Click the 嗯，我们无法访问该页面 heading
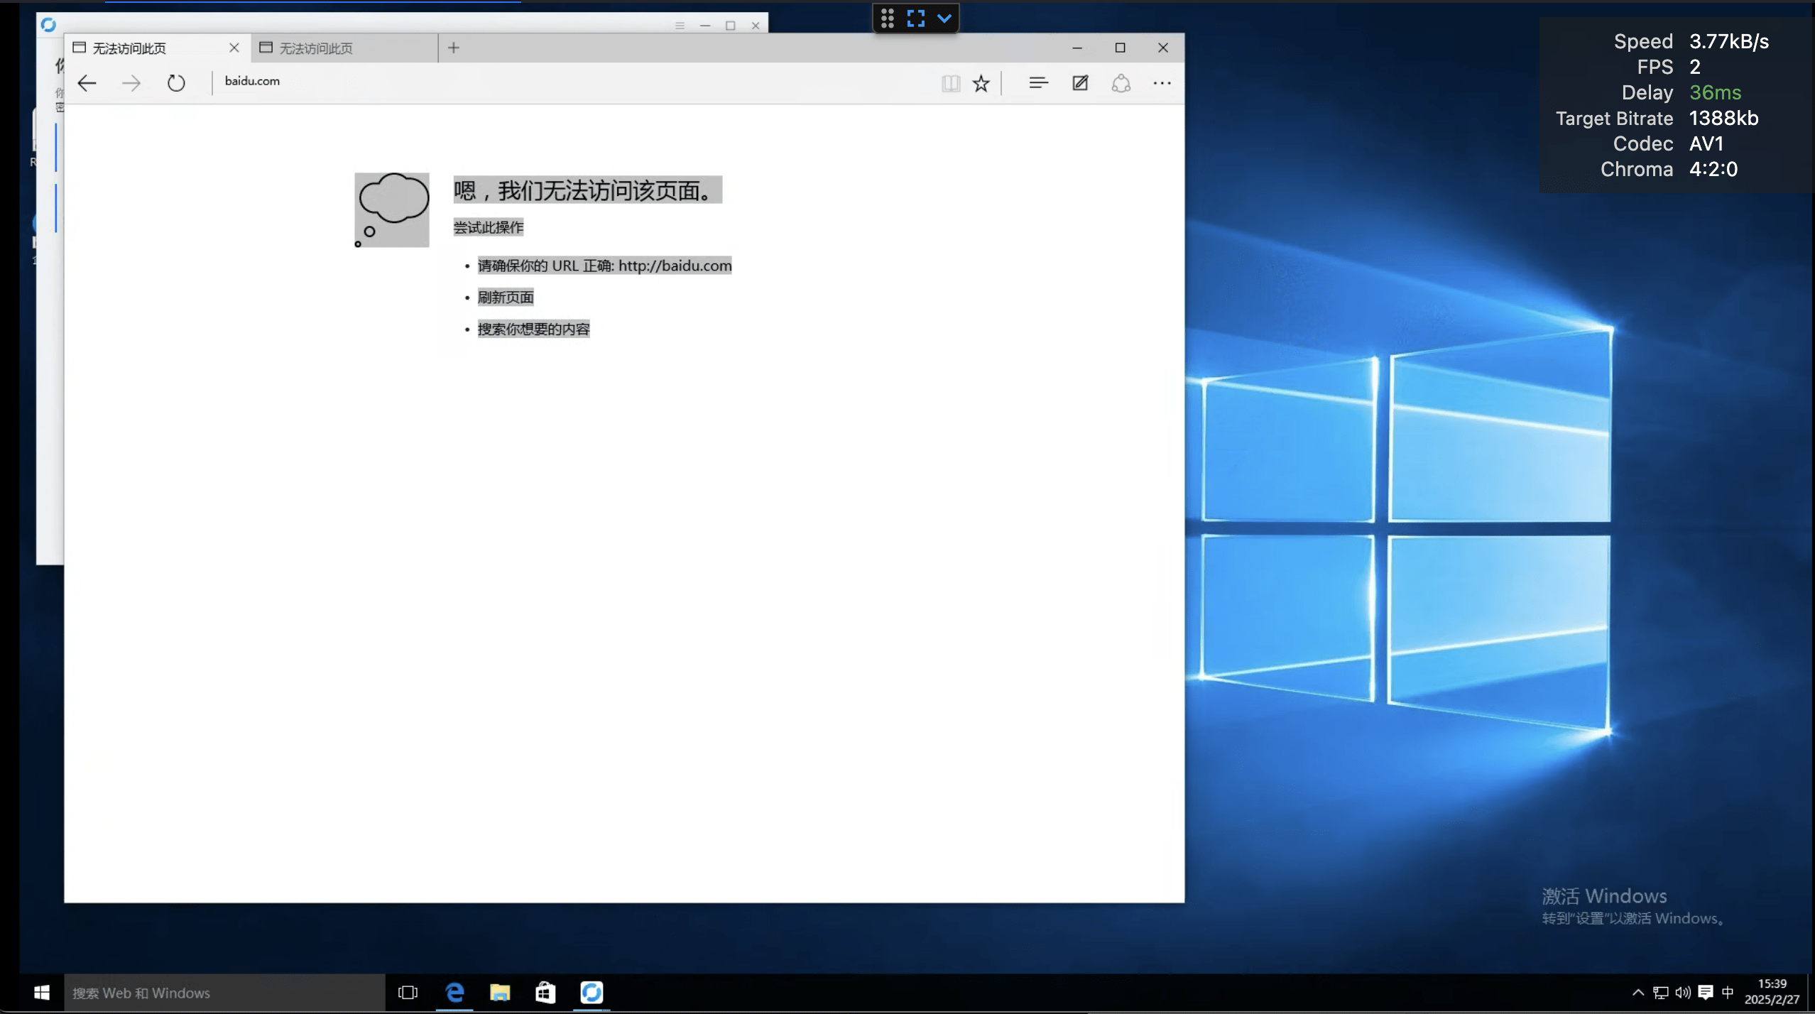 coord(587,190)
